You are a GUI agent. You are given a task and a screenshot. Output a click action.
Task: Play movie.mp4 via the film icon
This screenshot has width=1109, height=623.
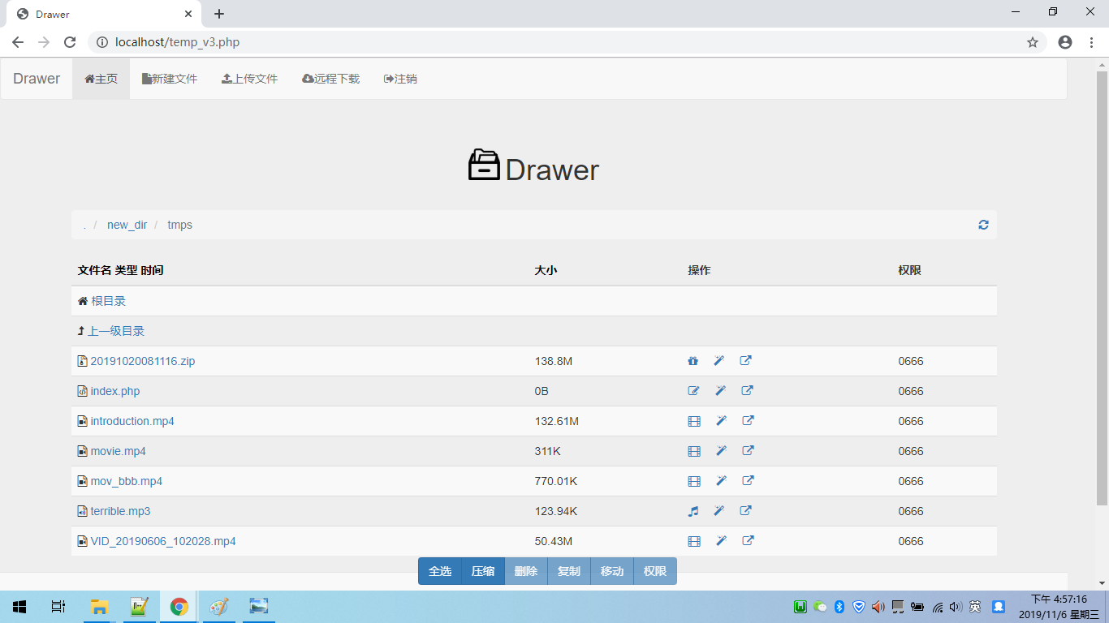click(x=694, y=451)
